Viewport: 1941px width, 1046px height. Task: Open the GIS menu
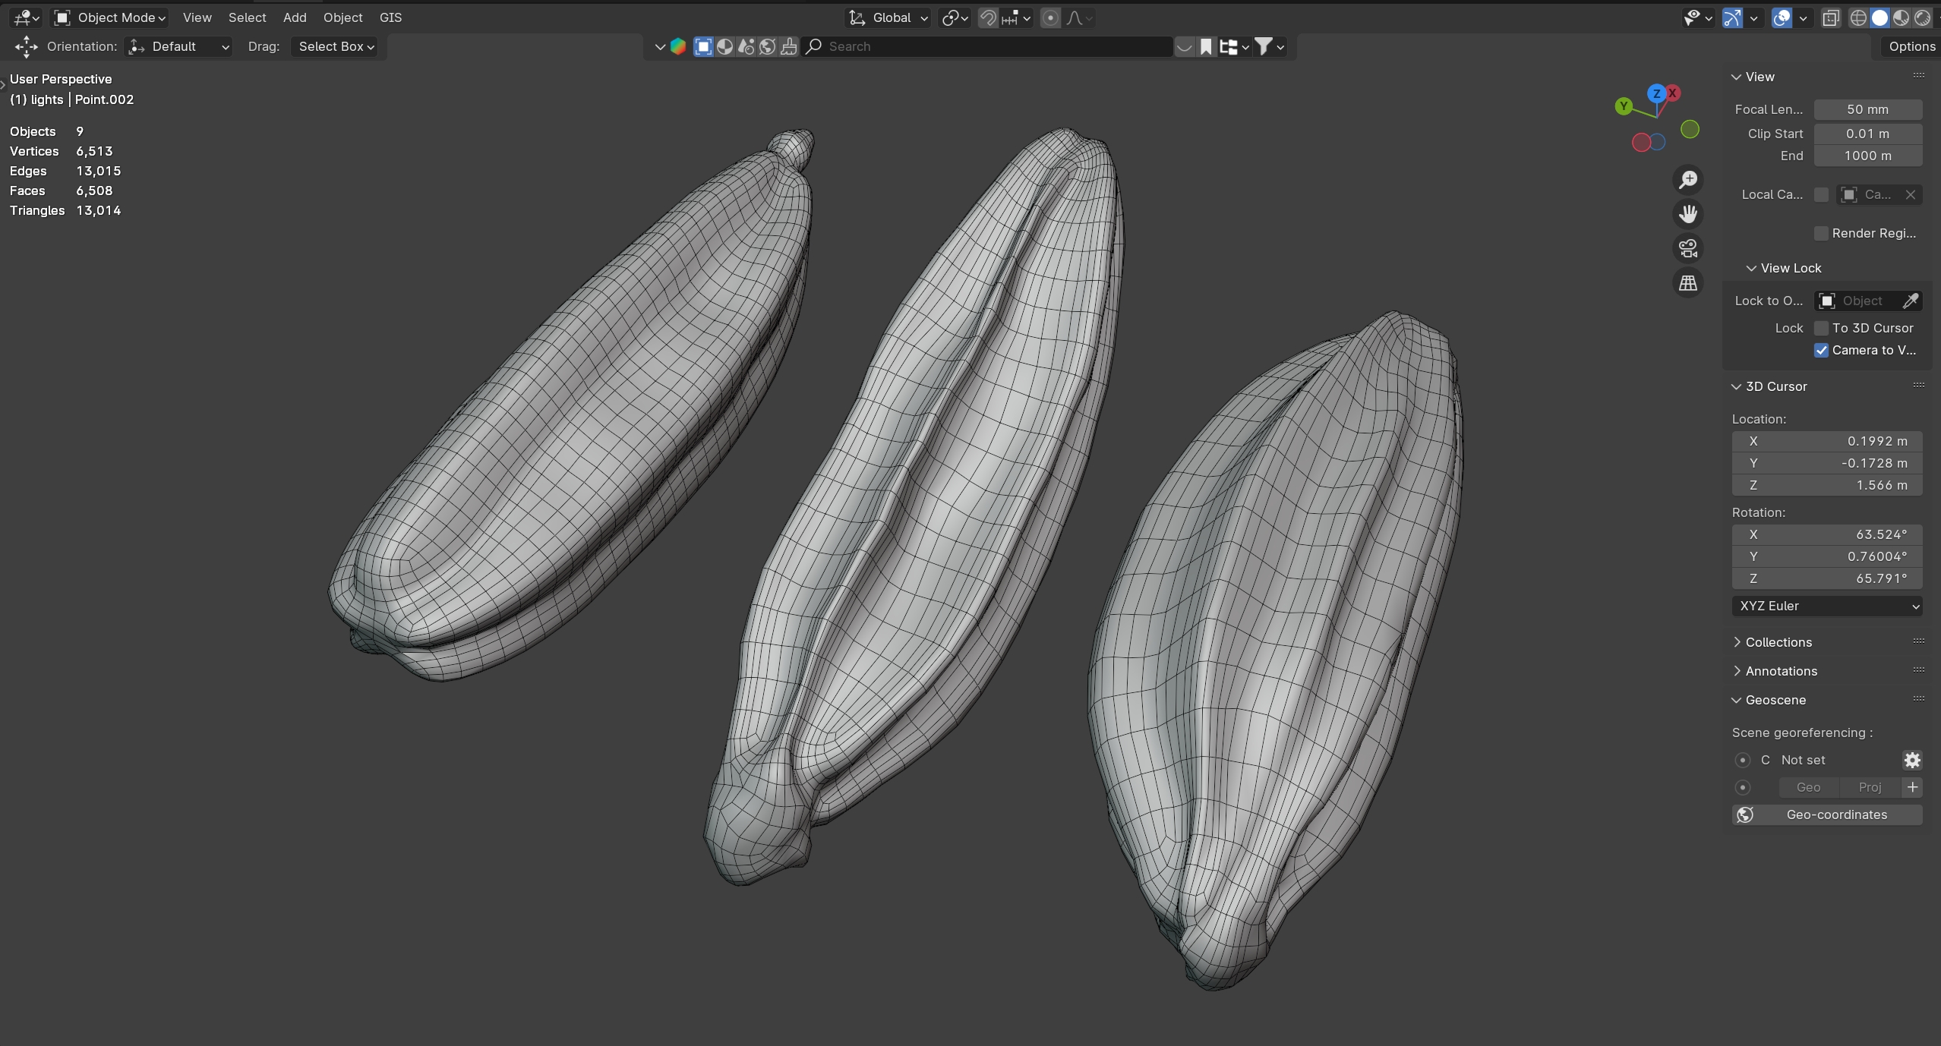(x=390, y=17)
